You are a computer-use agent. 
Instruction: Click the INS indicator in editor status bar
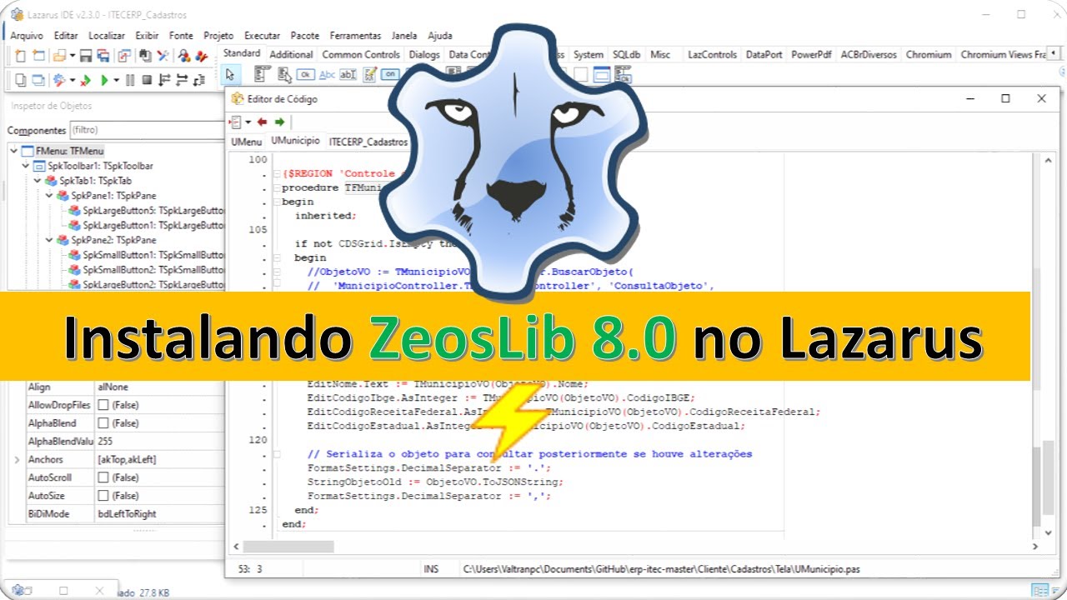pos(431,569)
